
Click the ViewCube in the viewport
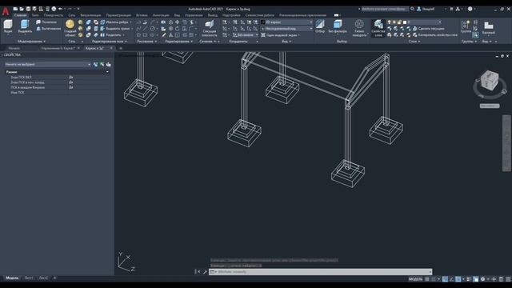489,81
